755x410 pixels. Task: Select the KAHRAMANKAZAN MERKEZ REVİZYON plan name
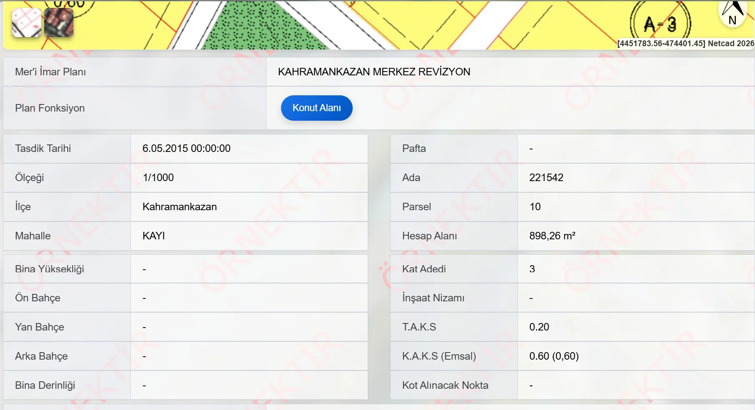[374, 72]
